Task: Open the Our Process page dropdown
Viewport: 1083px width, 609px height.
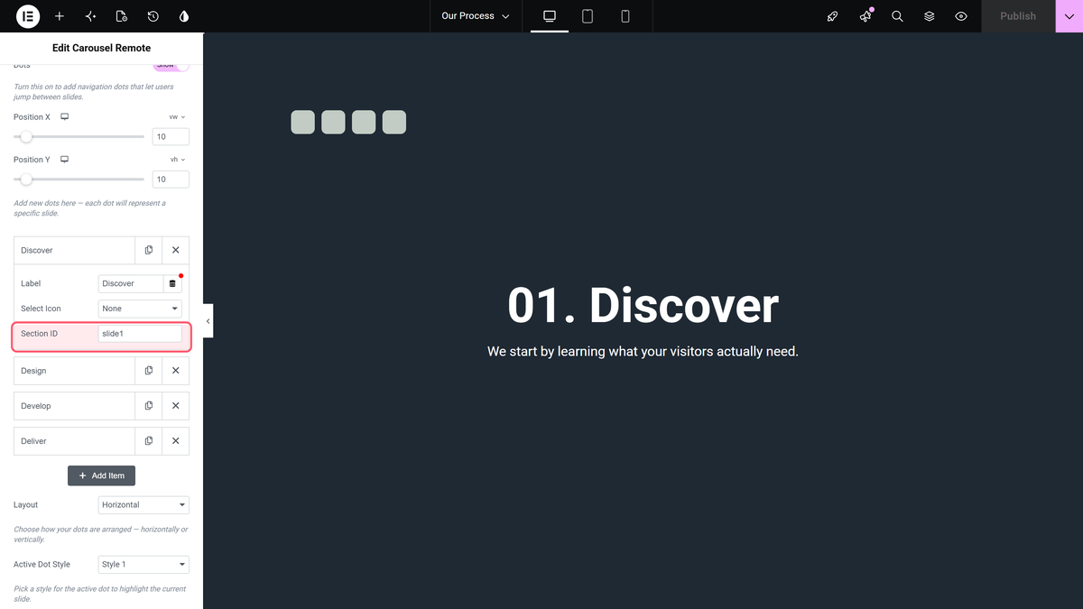Action: 476,16
